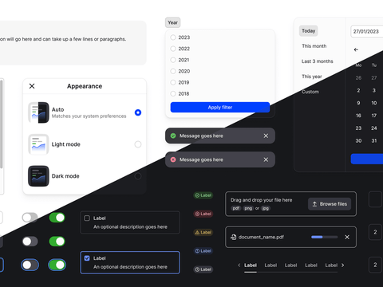Dismiss the success message toast with its X
The height and width of the screenshot is (287, 383).
coord(266,136)
